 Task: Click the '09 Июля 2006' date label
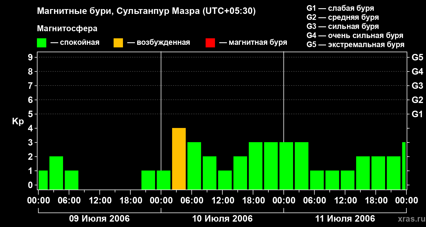pyautogui.click(x=99, y=219)
